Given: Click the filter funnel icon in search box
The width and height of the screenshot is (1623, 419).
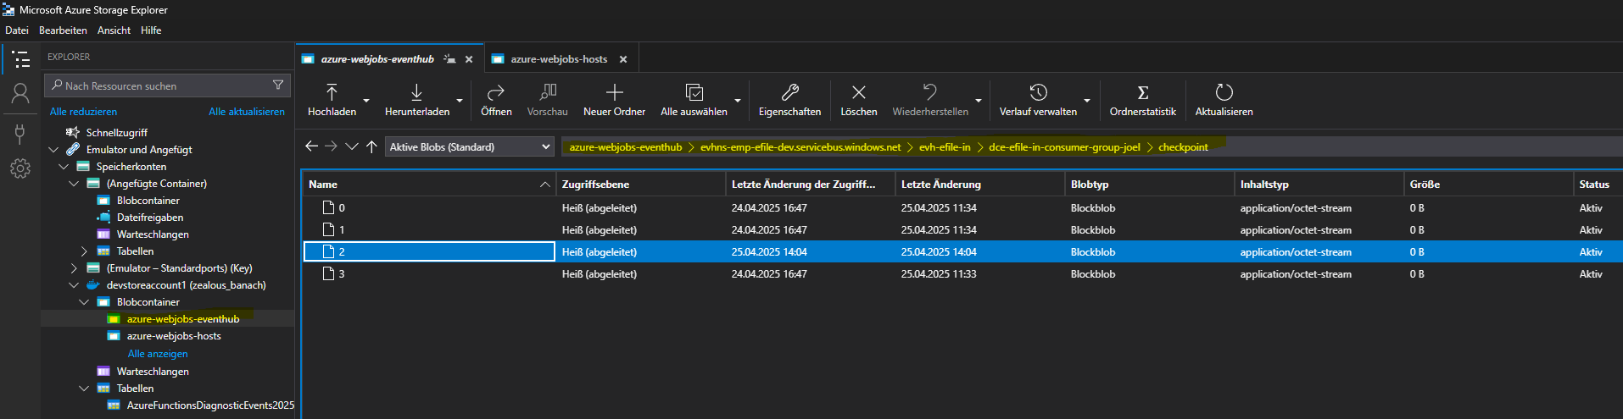Looking at the screenshot, I should click(x=278, y=85).
